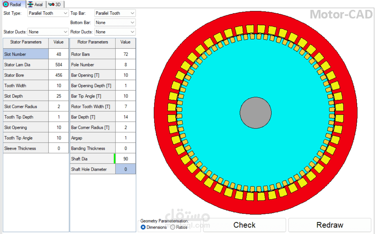Open the 3D view tab
Screen dimensions: 375x234
pos(55,4)
